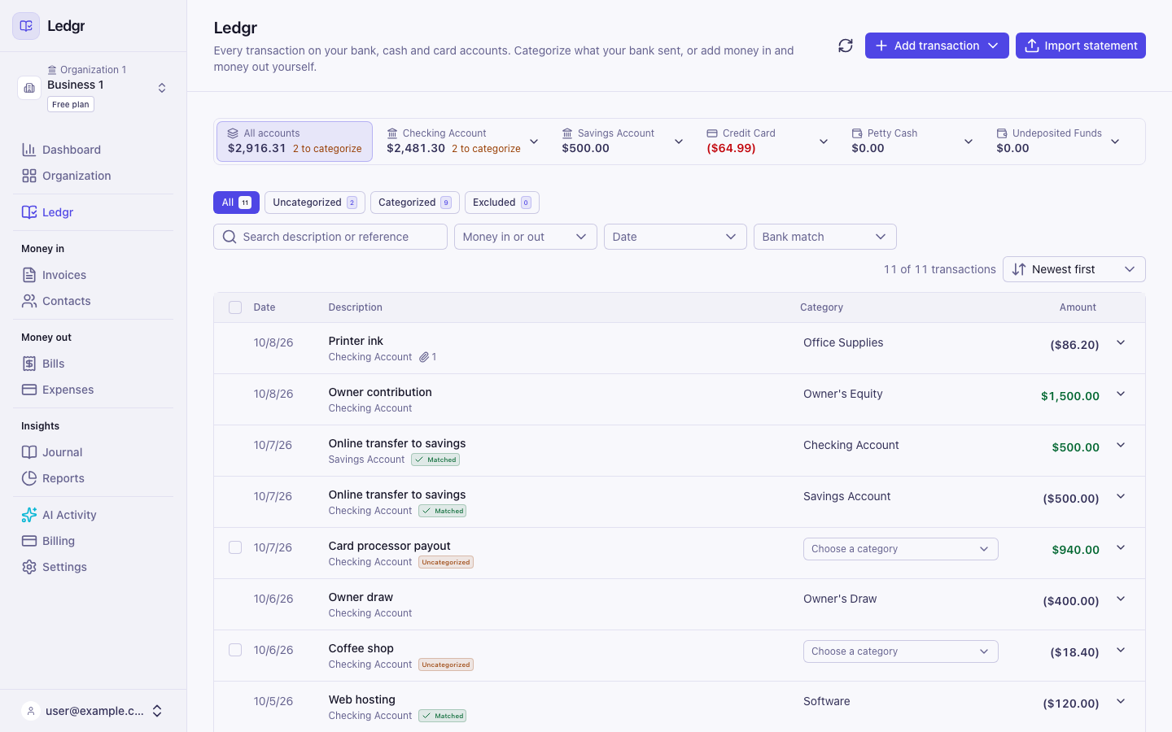Switch to the Excluded tab
1172x732 pixels.
click(x=501, y=203)
